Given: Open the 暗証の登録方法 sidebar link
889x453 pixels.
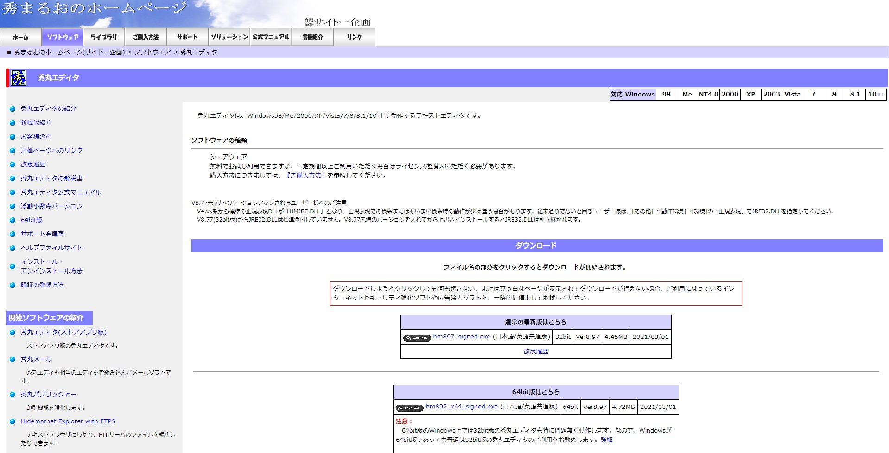Looking at the screenshot, I should coord(42,285).
